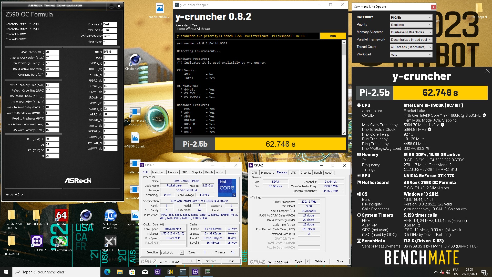Close the Command Line Options panel
The height and width of the screenshot is (277, 492).
click(434, 7)
